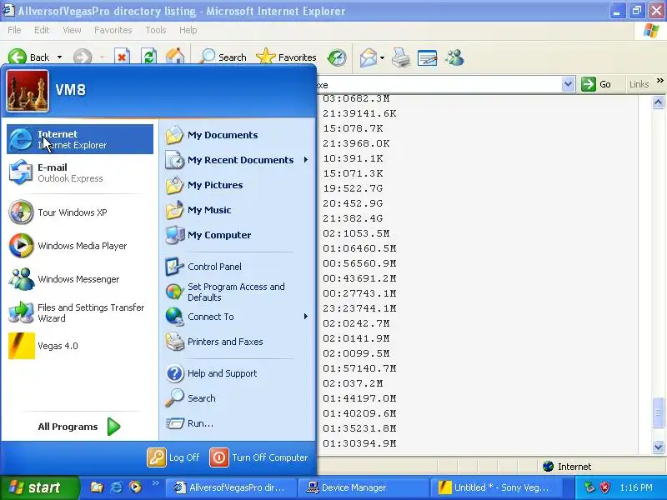
Task: Open Windows Media Player from Start menu
Action: tap(80, 246)
